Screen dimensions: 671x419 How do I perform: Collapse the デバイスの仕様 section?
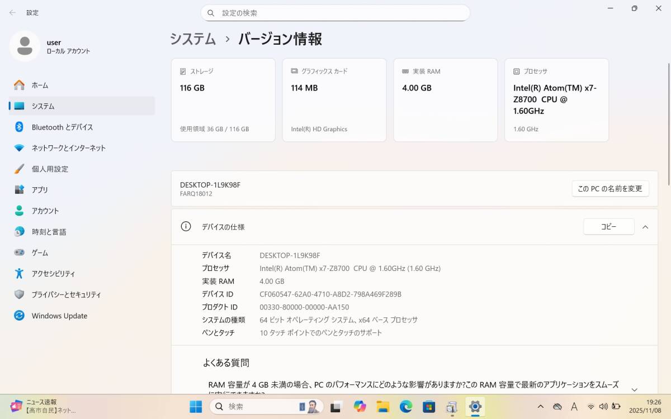645,227
